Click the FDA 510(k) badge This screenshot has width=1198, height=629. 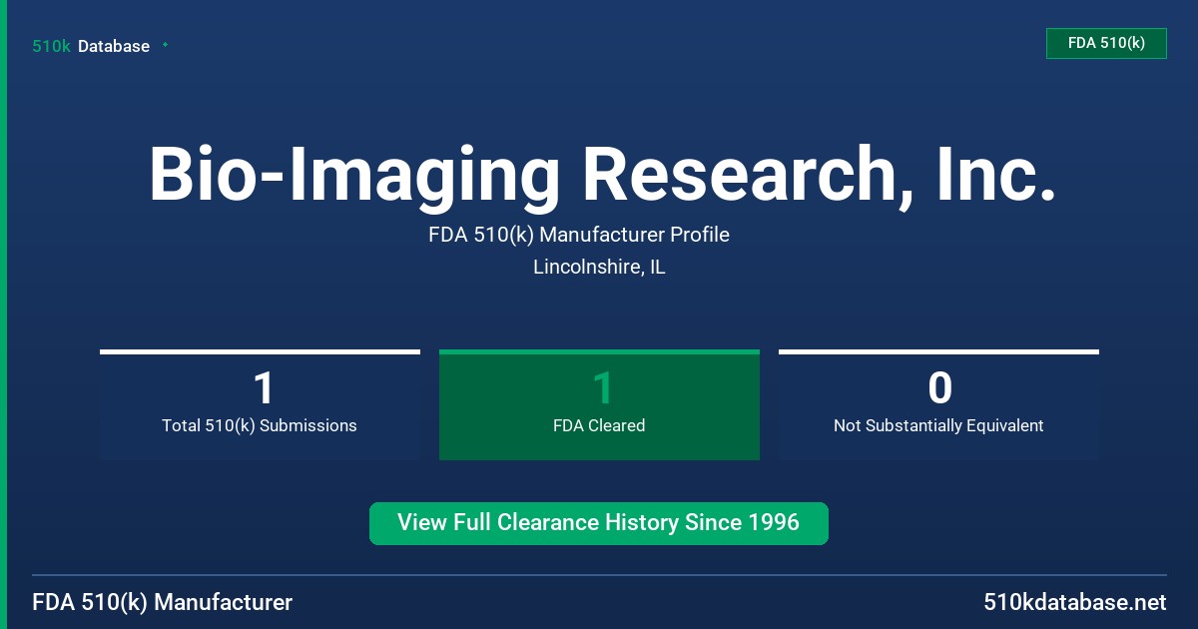point(1106,43)
